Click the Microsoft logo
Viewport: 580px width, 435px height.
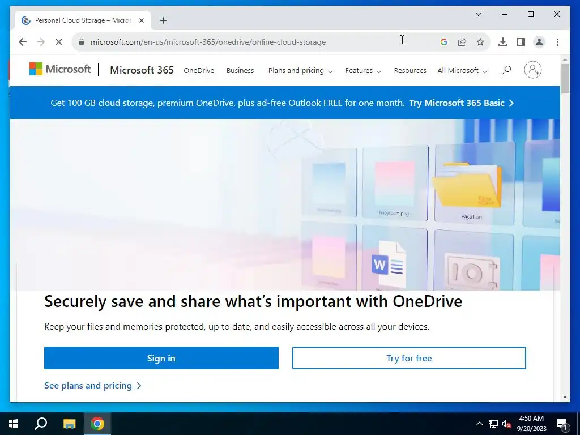[x=60, y=69]
